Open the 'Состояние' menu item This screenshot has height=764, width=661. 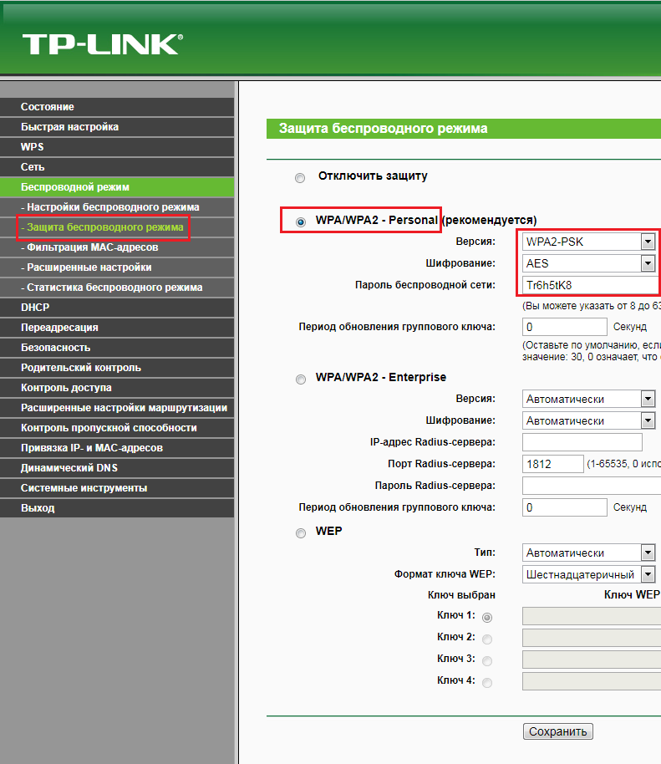click(x=48, y=107)
